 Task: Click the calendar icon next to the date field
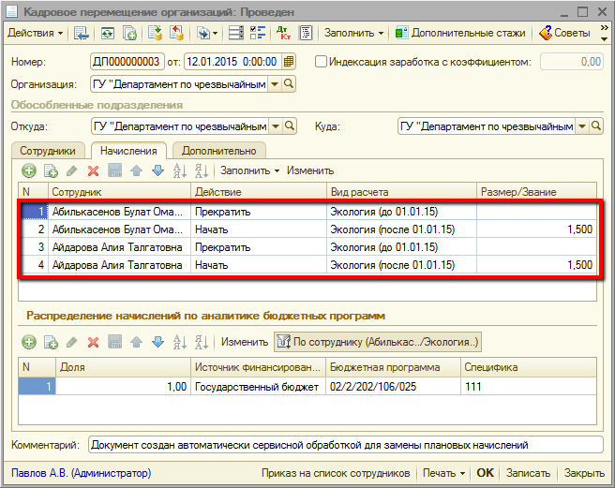[x=288, y=62]
